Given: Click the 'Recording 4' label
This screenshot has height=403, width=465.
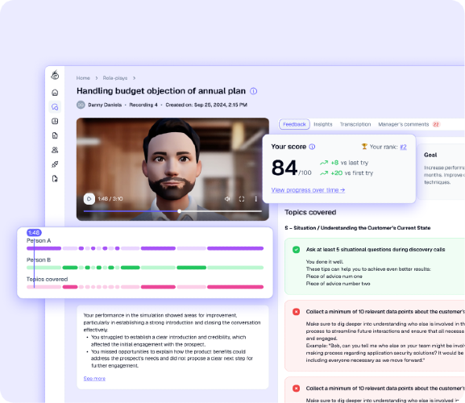Looking at the screenshot, I should click(x=143, y=105).
